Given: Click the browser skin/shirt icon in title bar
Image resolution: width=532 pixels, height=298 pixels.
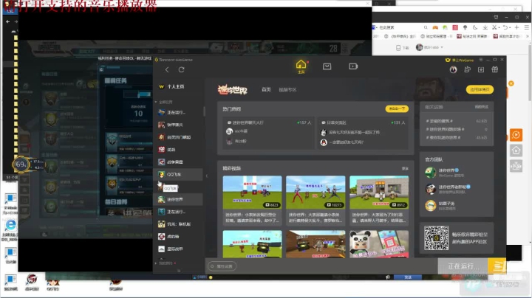Looking at the screenshot, I should click(496, 17).
